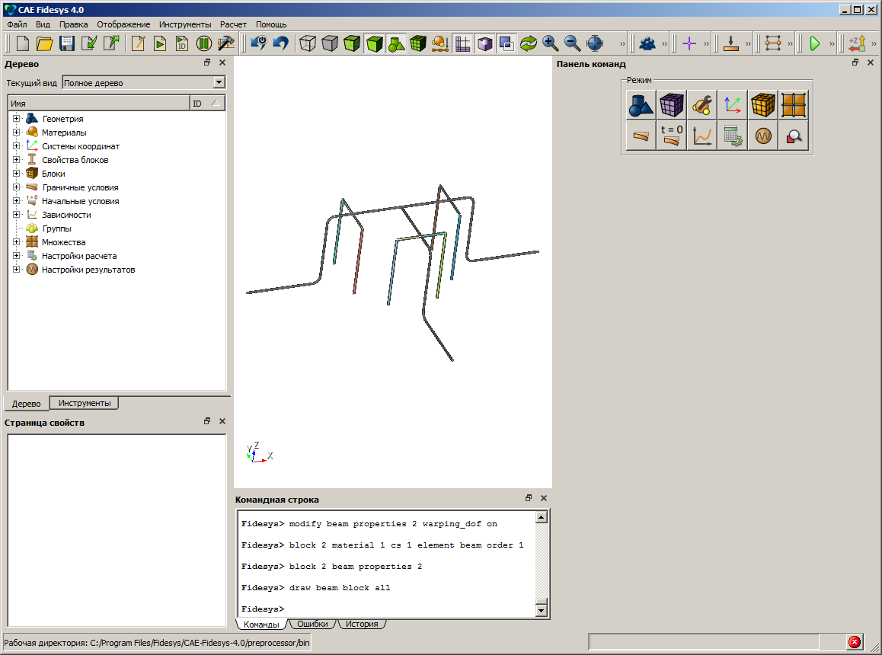Switch to the Инструменты tab
This screenshot has height=655, width=882.
[x=85, y=403]
